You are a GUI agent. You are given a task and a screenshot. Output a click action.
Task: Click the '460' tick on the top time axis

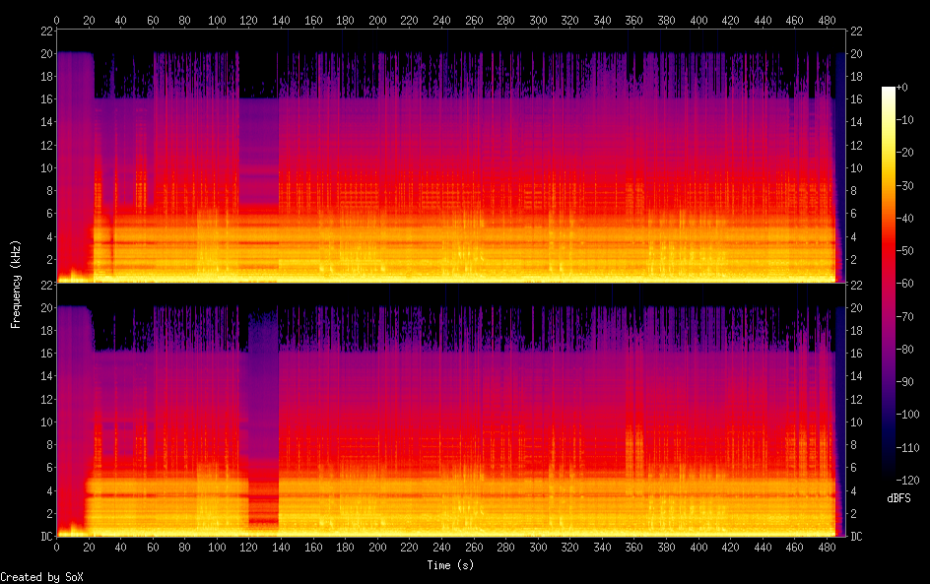(x=795, y=20)
